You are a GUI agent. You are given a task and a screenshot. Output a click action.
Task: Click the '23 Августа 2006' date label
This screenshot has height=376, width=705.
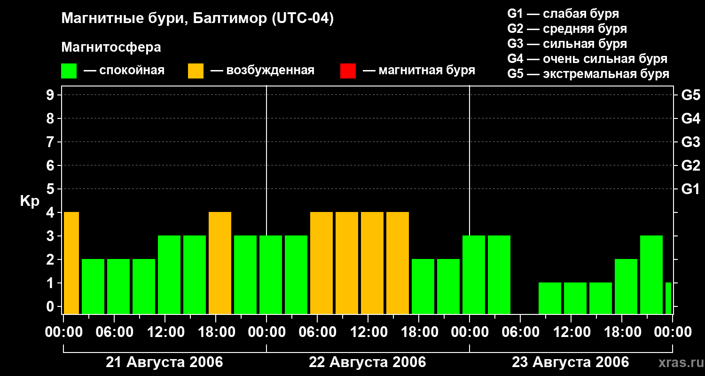(x=570, y=362)
